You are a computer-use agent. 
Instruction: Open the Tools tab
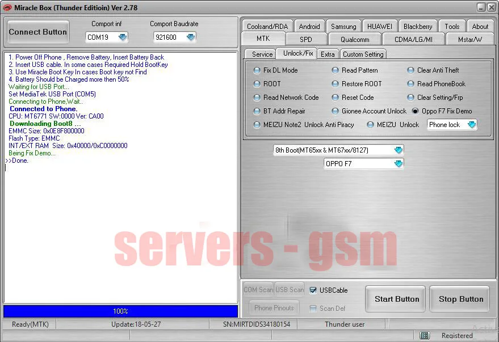452,27
